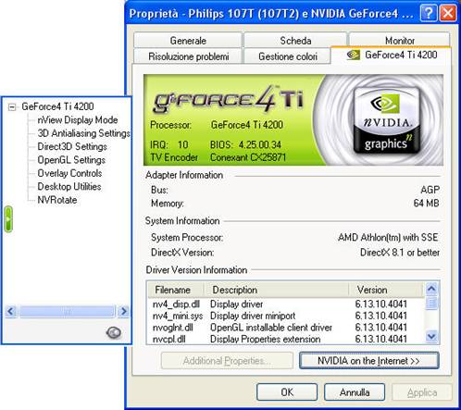This screenshot has height=410, width=461.
Task: Click the help question mark button
Action: pos(429,13)
